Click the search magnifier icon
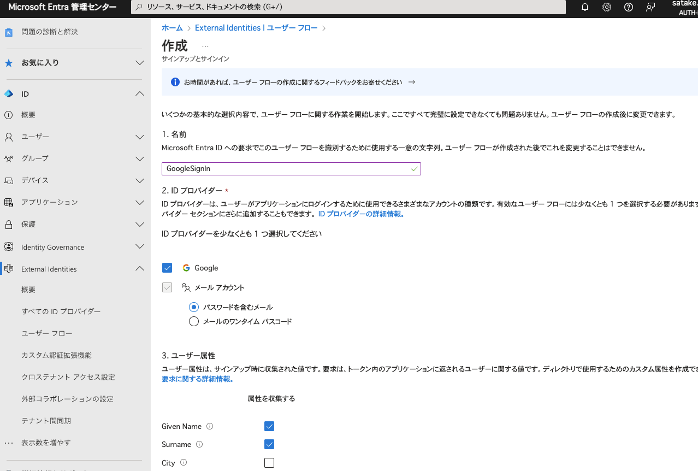 pos(139,7)
